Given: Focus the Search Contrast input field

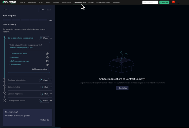Looking at the screenshot, I should click(x=150, y=2).
